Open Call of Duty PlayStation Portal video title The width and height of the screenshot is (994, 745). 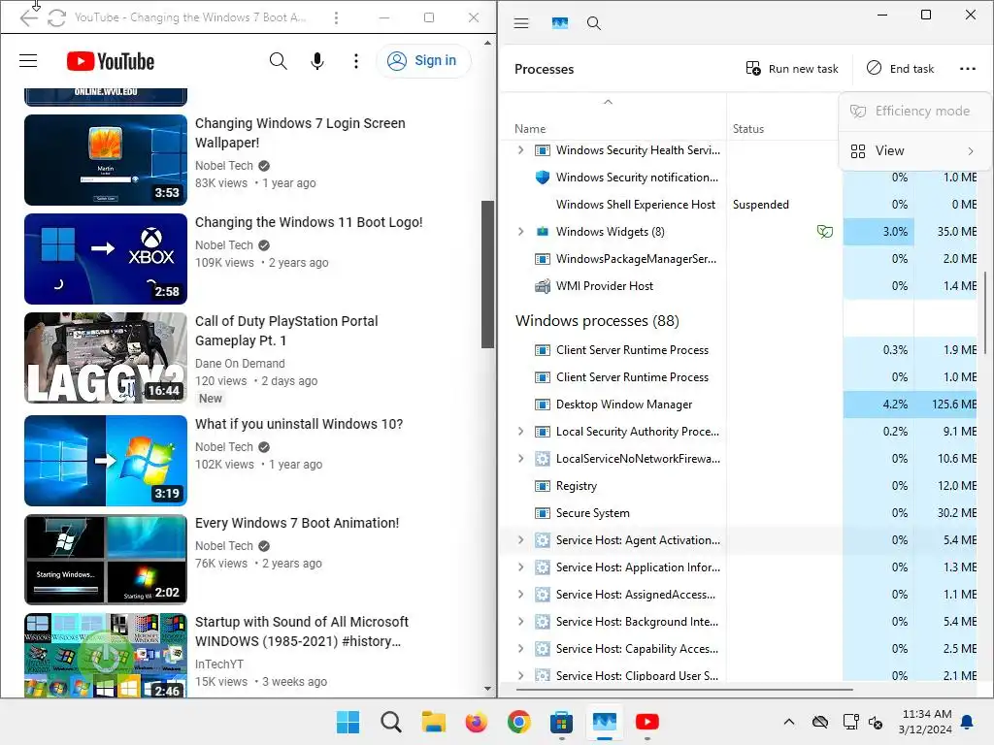point(286,331)
